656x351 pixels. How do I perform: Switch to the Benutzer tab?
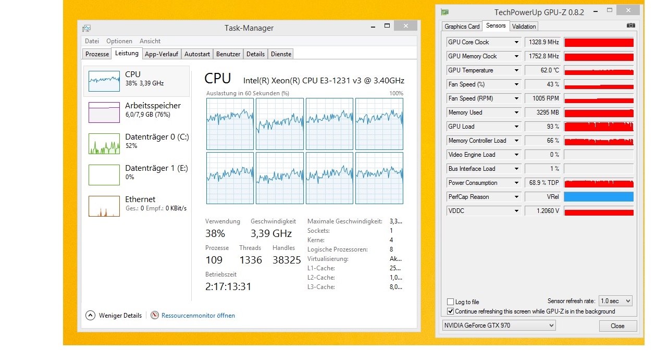click(228, 54)
